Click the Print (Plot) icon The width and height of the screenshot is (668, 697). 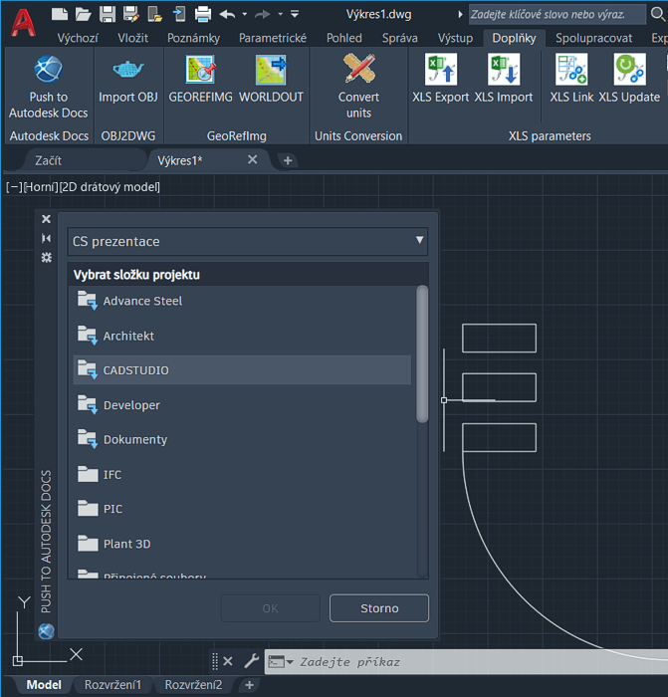(x=203, y=14)
